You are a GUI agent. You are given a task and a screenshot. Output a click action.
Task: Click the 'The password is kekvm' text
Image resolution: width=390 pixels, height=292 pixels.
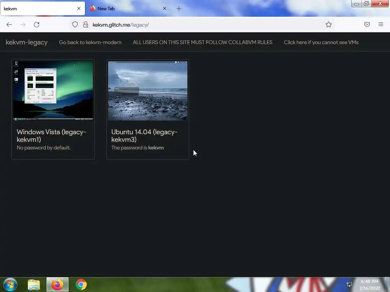[137, 148]
